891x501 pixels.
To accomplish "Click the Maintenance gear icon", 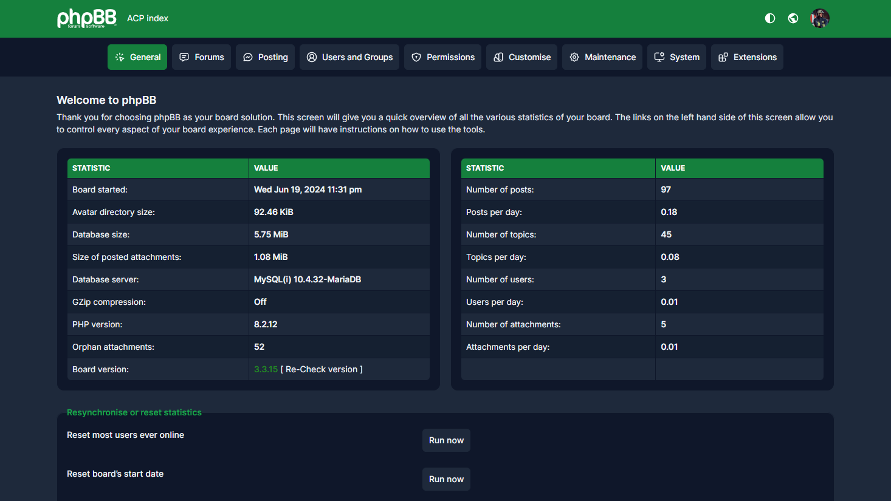I will 574,57.
